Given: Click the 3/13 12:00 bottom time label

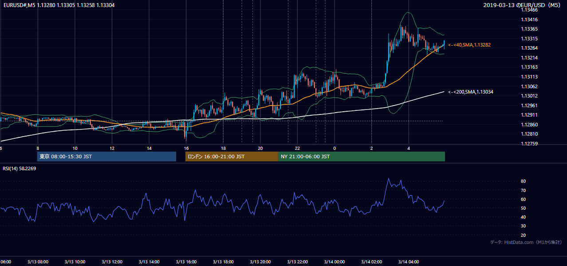Looking at the screenshot, I should point(112,262).
